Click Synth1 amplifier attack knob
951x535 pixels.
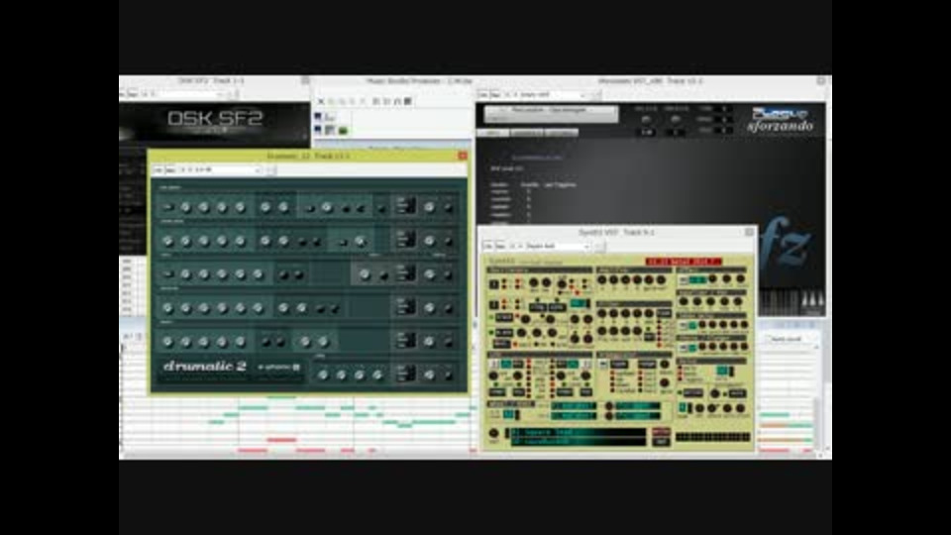(x=601, y=279)
